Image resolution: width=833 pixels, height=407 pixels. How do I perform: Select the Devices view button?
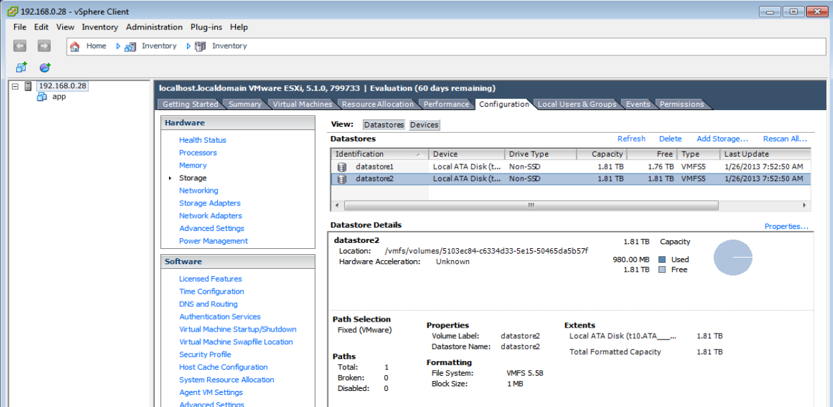click(424, 125)
